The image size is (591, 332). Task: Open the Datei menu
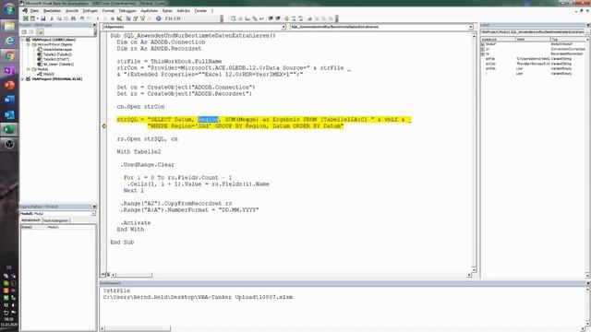pyautogui.click(x=34, y=11)
